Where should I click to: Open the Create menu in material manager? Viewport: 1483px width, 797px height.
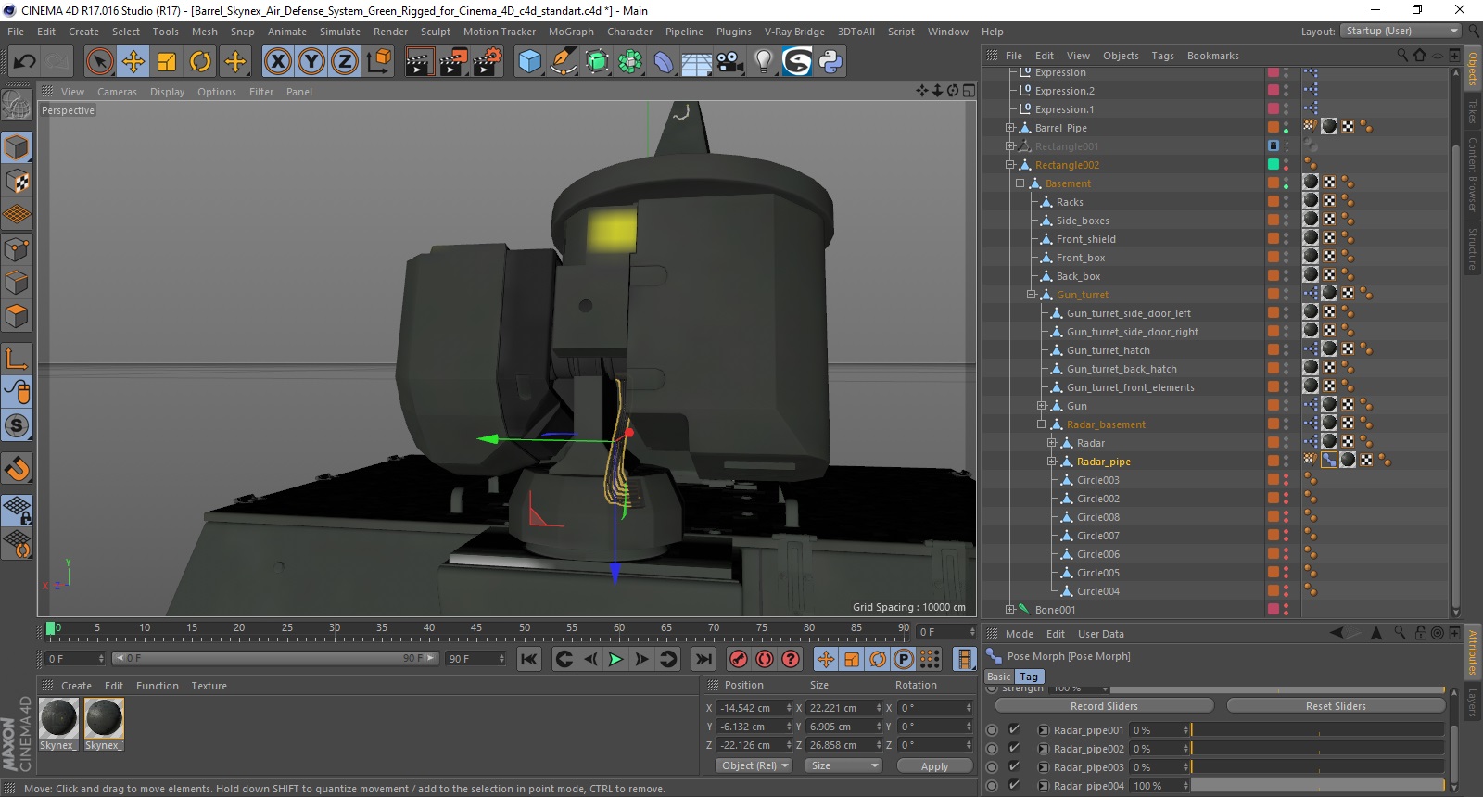[76, 686]
